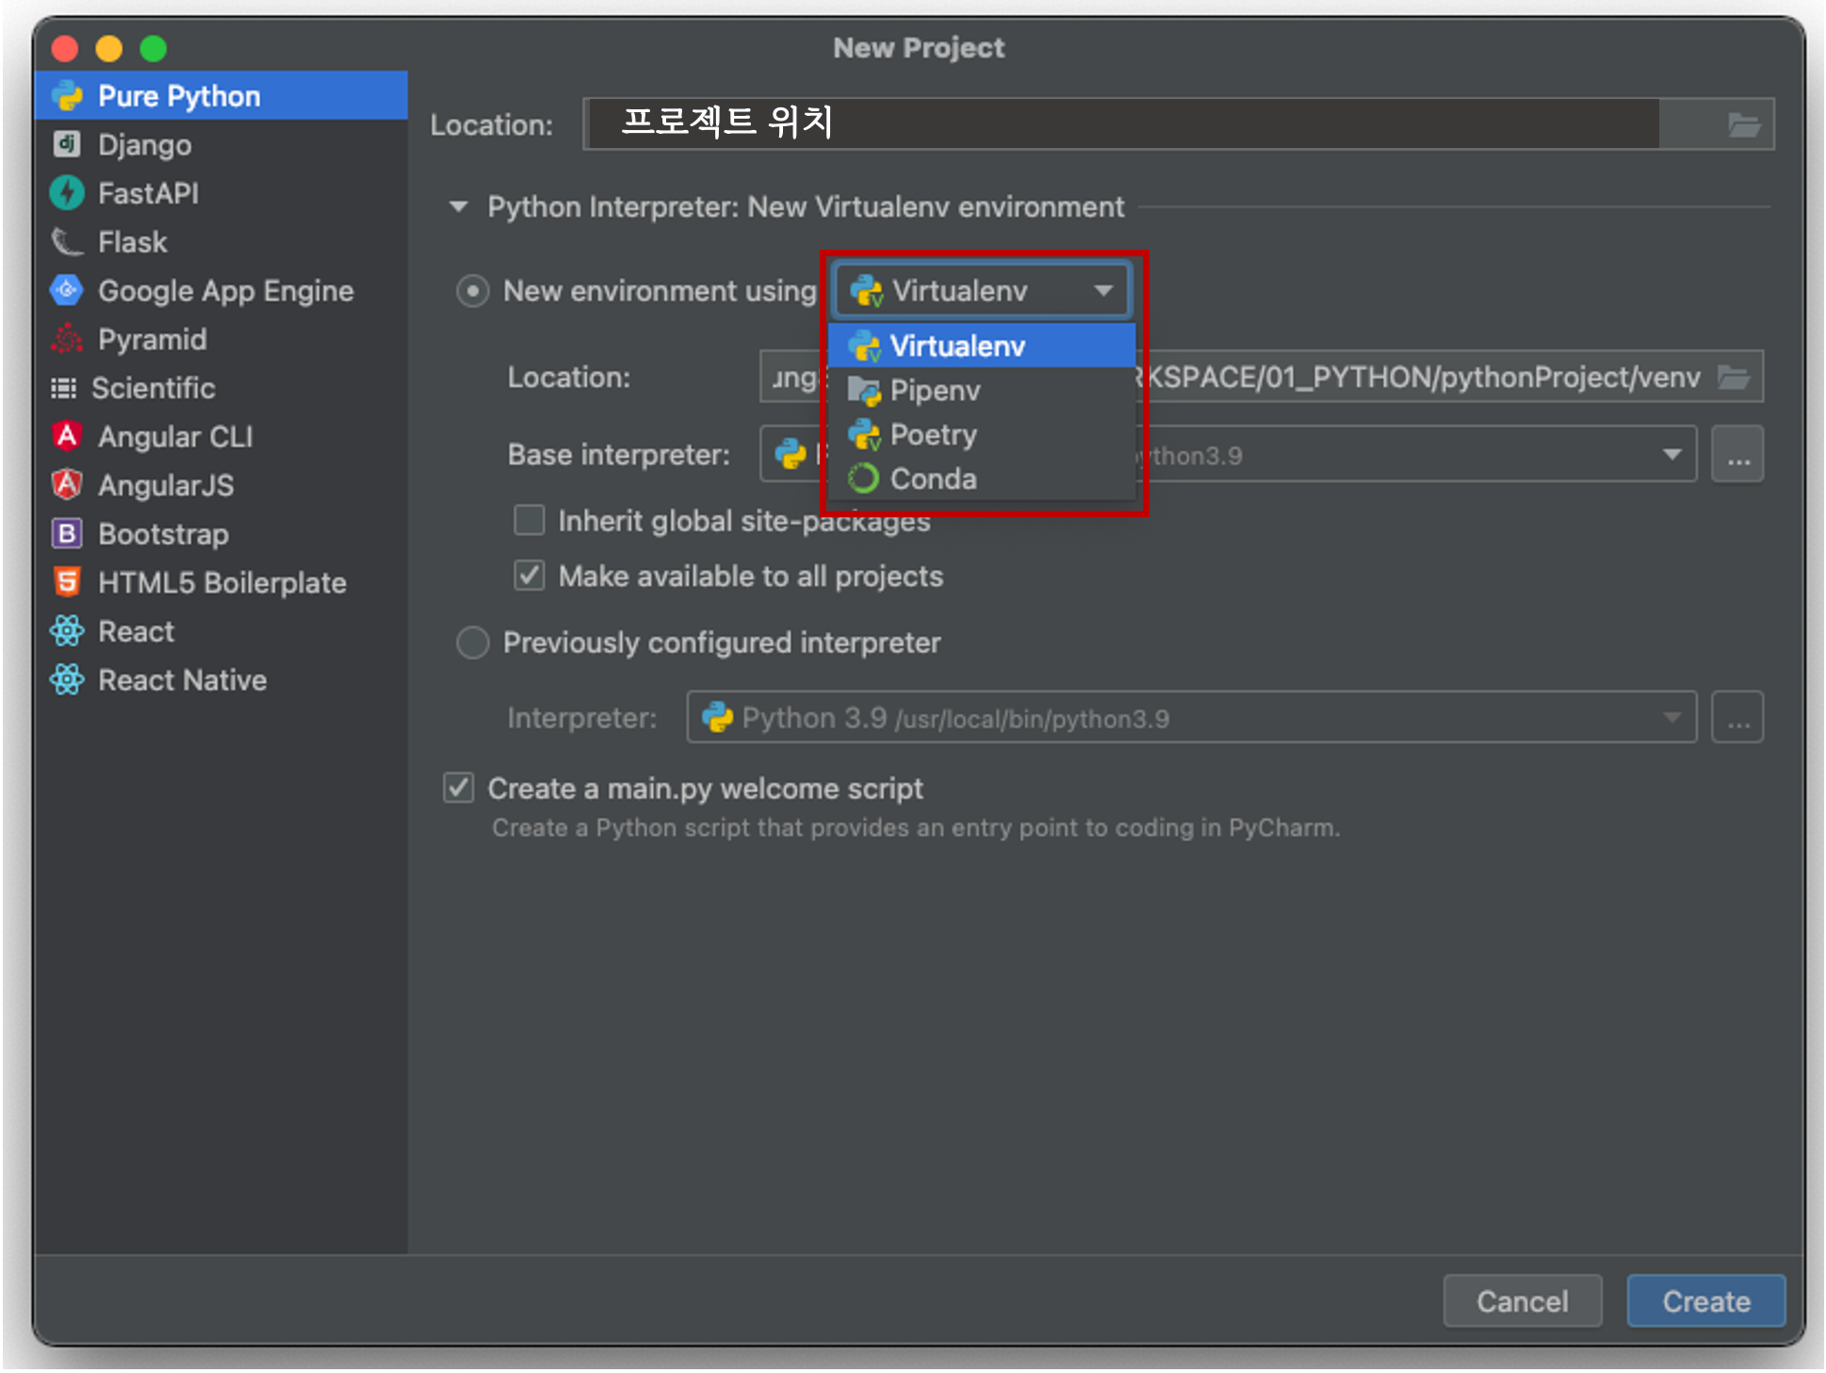Click the Flask project icon
The width and height of the screenshot is (1826, 1373).
point(66,242)
